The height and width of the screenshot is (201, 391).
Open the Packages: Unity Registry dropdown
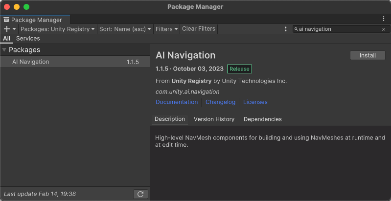click(x=58, y=29)
